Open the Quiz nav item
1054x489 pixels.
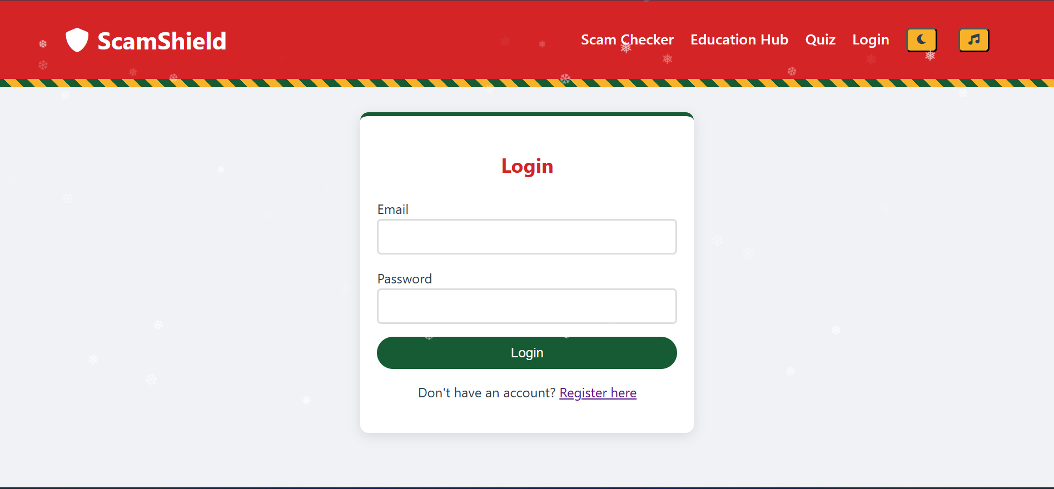point(821,40)
